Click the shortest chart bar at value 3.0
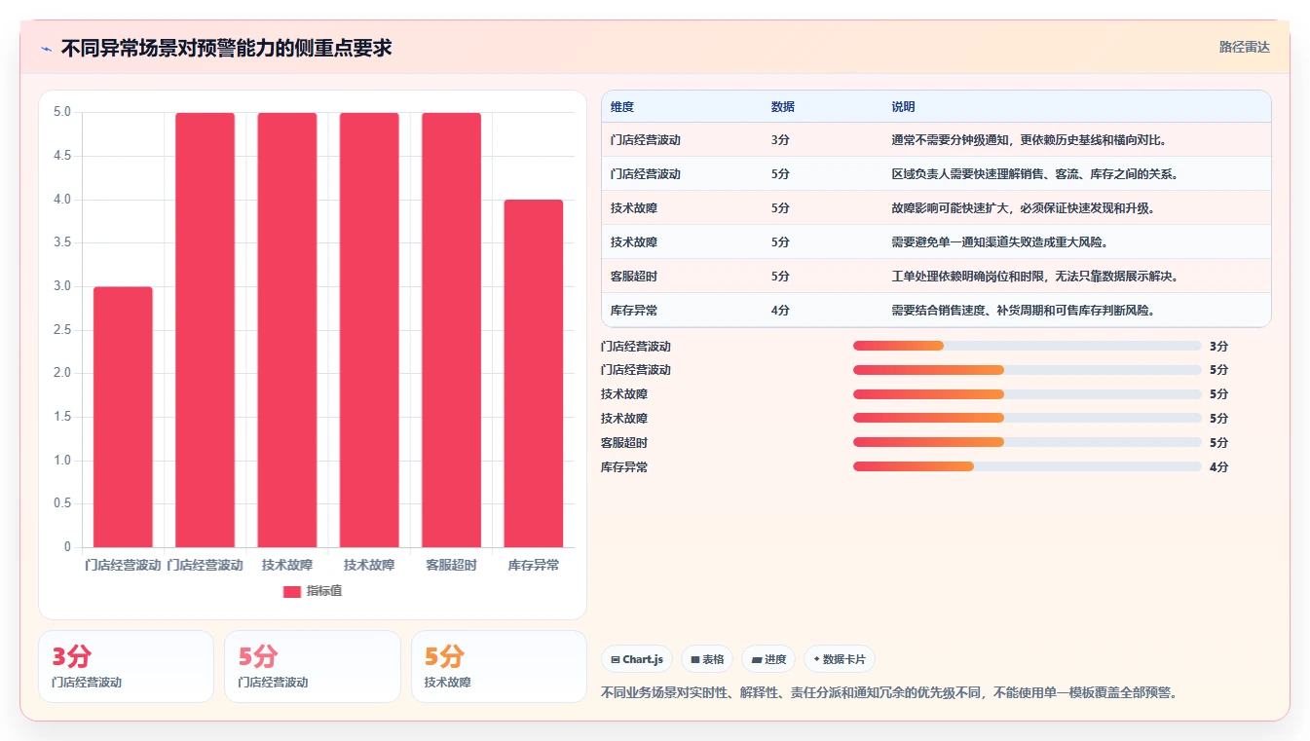This screenshot has height=741, width=1310. [x=123, y=417]
